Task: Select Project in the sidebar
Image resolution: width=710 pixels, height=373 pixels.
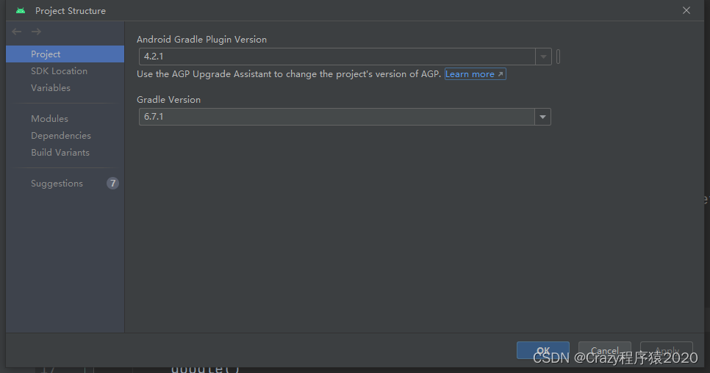Action: 65,54
